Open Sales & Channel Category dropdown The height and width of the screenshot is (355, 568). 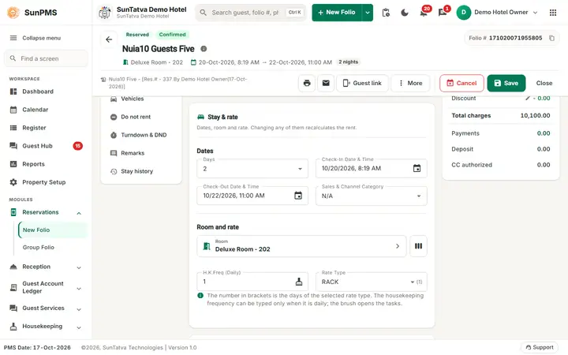click(372, 196)
